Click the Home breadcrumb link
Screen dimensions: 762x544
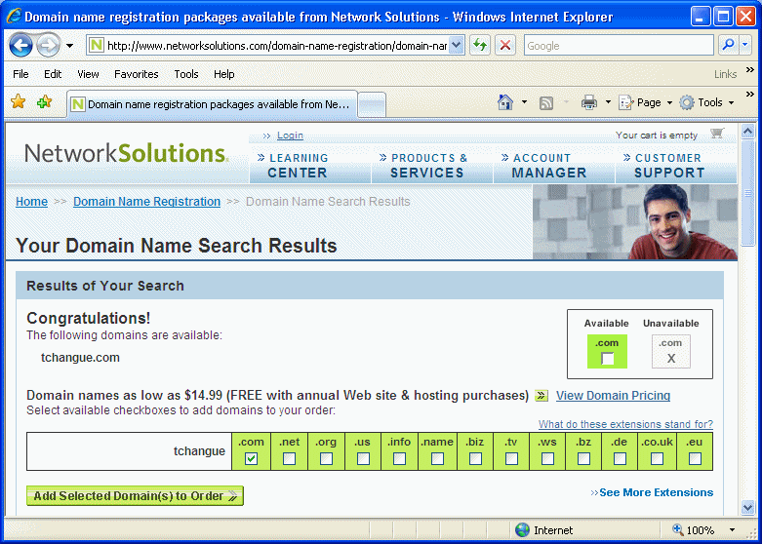click(31, 202)
